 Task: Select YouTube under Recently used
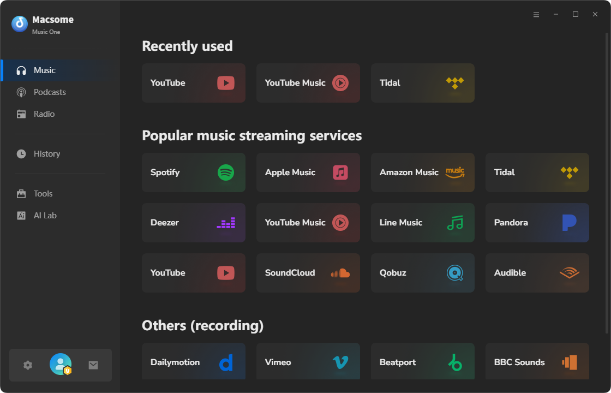coord(194,83)
